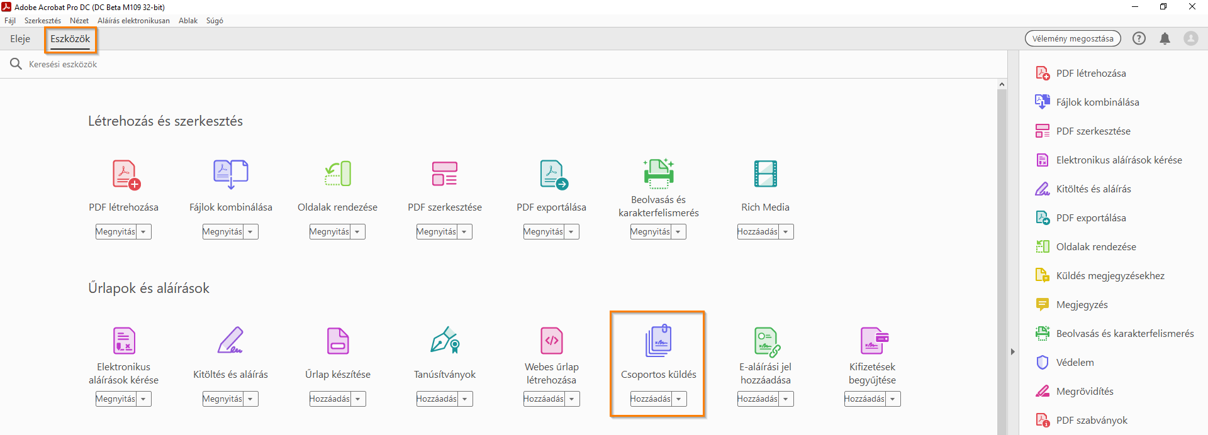Click the search magnifier icon
1208x435 pixels.
coord(16,64)
